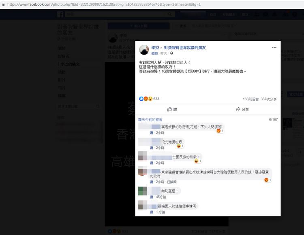Image resolution: width=304 pixels, height=235 pixels.
Task: Click the blue Like reaction icon beside 633
Action: [141, 99]
